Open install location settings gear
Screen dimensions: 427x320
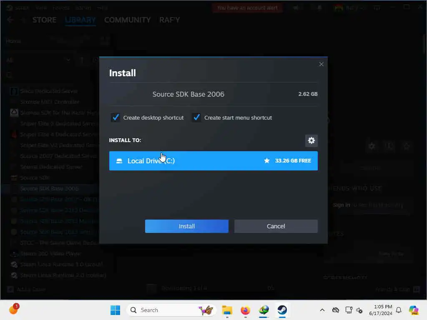coord(311,140)
